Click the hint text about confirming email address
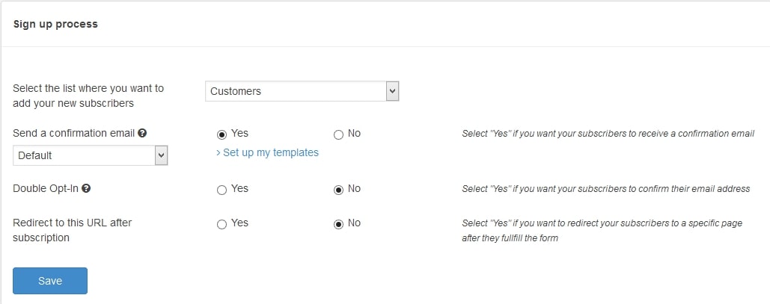 605,189
